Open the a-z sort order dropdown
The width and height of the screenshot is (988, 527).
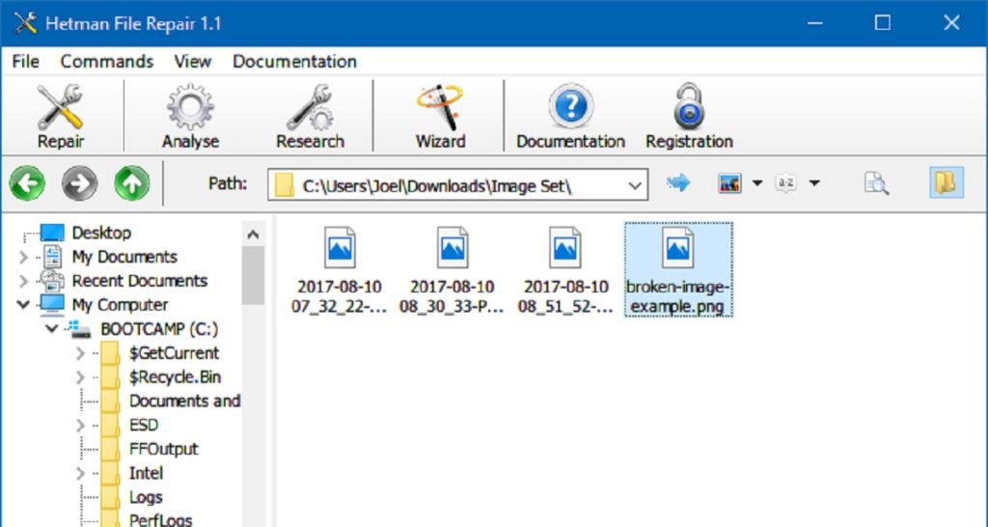coord(814,183)
